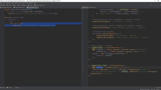Minimize the WebStorm window
161x90 pixels.
[154, 1]
